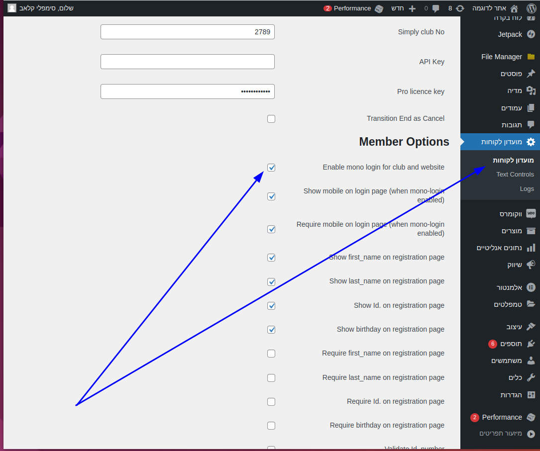540x451 pixels.
Task: Toggle Show birthday on registration page
Action: pyautogui.click(x=271, y=330)
